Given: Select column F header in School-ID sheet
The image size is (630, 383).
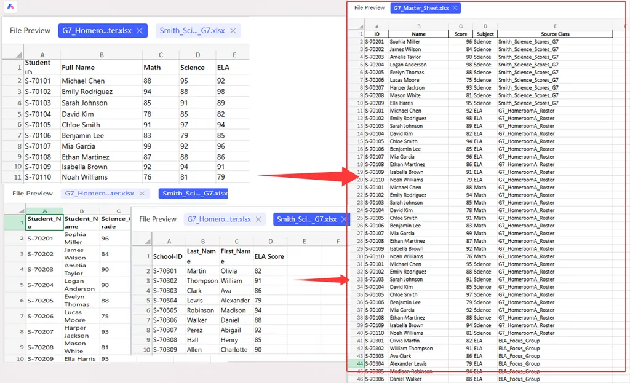Looking at the screenshot, I should [338, 242].
